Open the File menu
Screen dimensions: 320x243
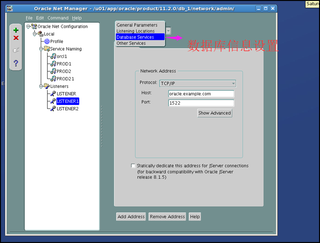coord(29,18)
